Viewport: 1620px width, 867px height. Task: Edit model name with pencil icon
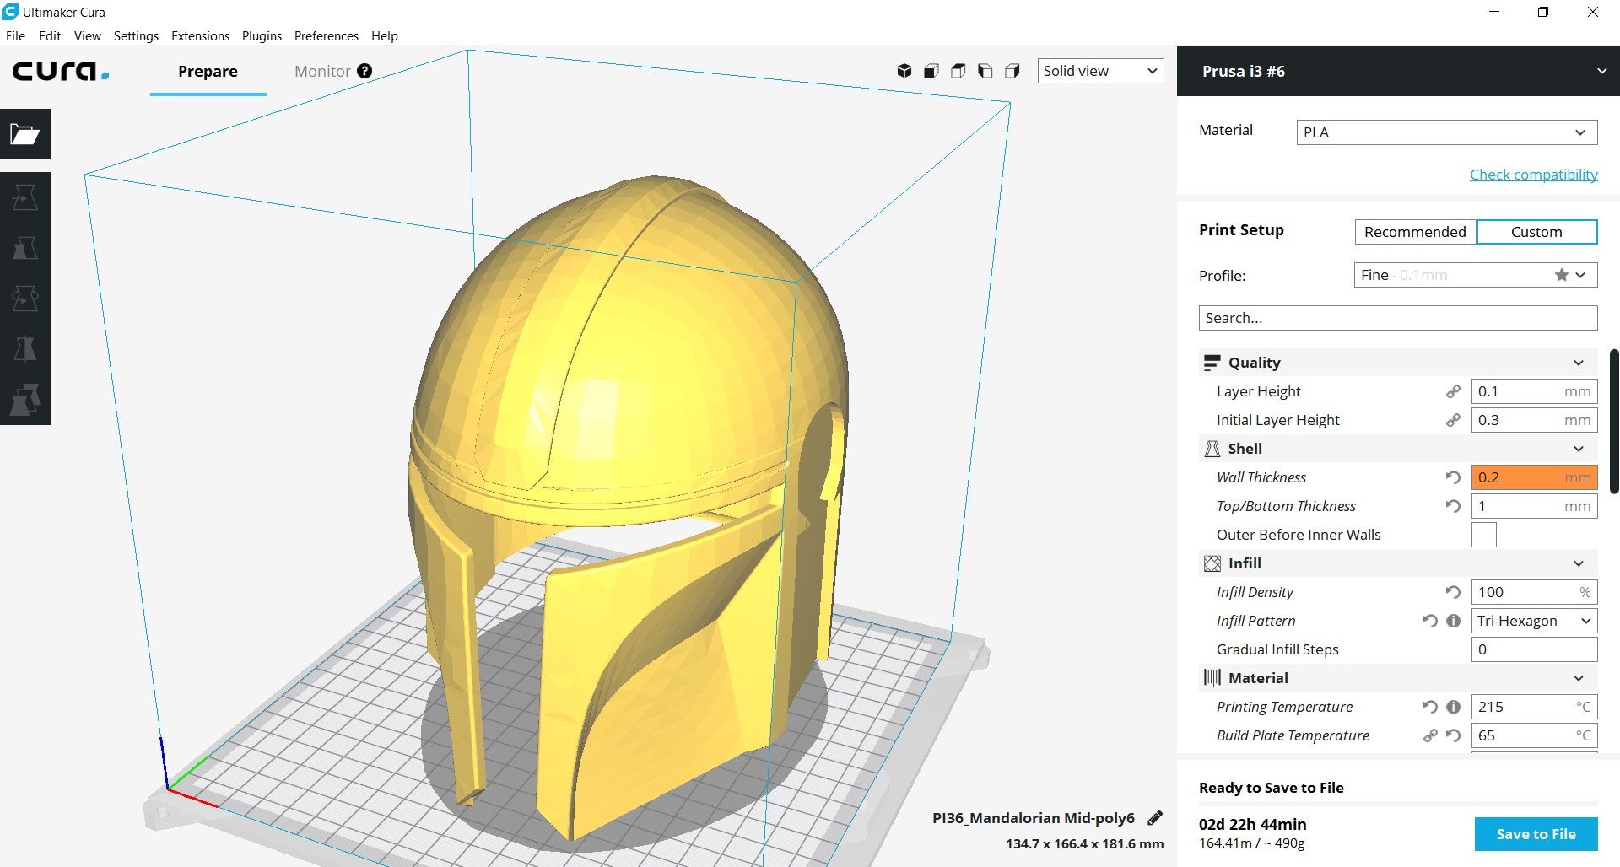click(1156, 817)
